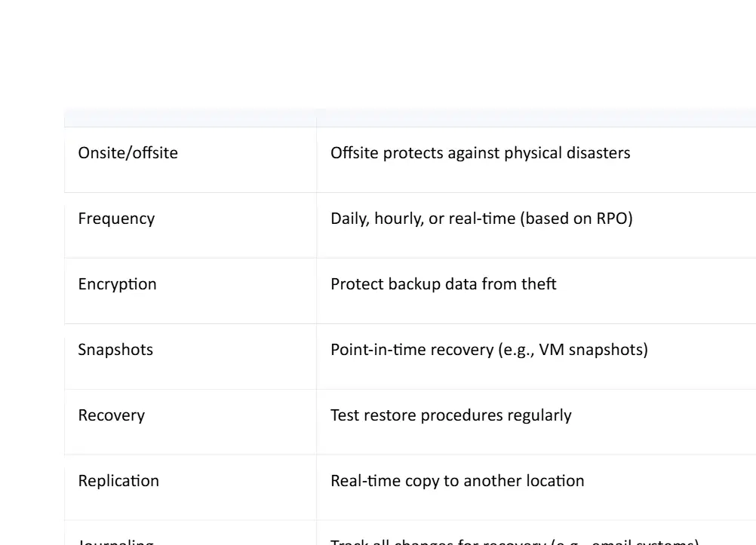Click 'Offsite protects against physical disasters' text
Image resolution: width=756 pixels, height=545 pixels.
(x=480, y=153)
